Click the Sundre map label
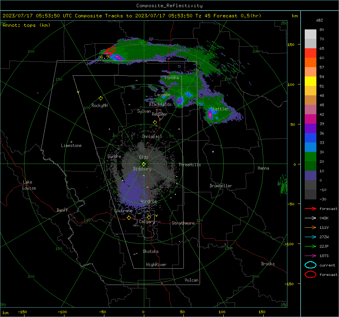 pos(114,156)
